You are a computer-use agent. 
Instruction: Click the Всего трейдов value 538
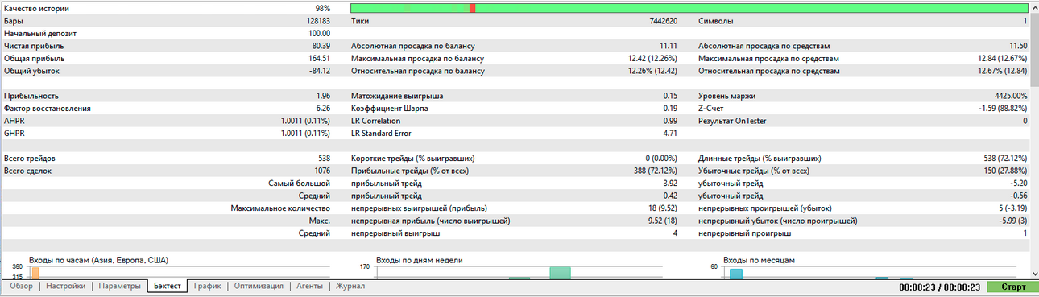(x=325, y=158)
